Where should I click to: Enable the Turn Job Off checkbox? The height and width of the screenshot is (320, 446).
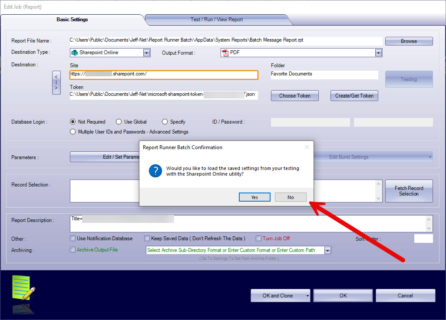click(258, 238)
